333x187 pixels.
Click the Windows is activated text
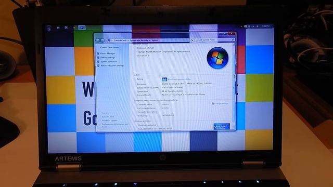(147, 125)
